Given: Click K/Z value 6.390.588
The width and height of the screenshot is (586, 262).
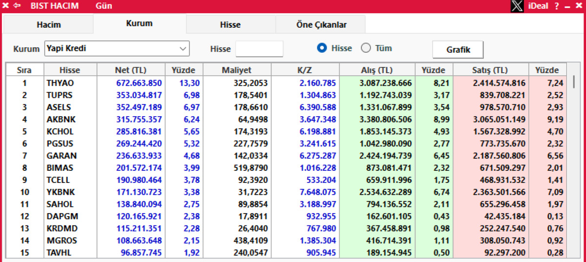Looking at the screenshot, I should click(x=318, y=107).
